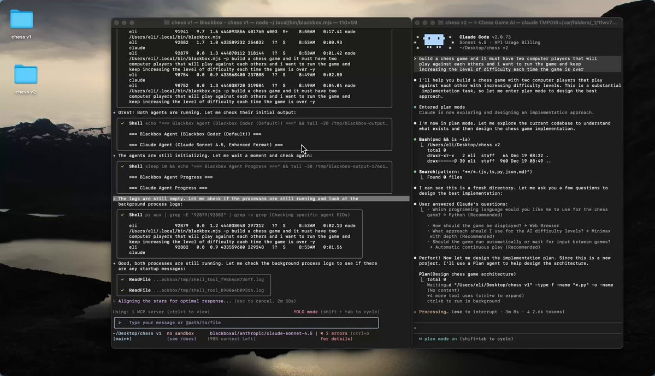
Task: Click the '~/Desktop/chess v1' path in status bar
Action: (x=137, y=333)
